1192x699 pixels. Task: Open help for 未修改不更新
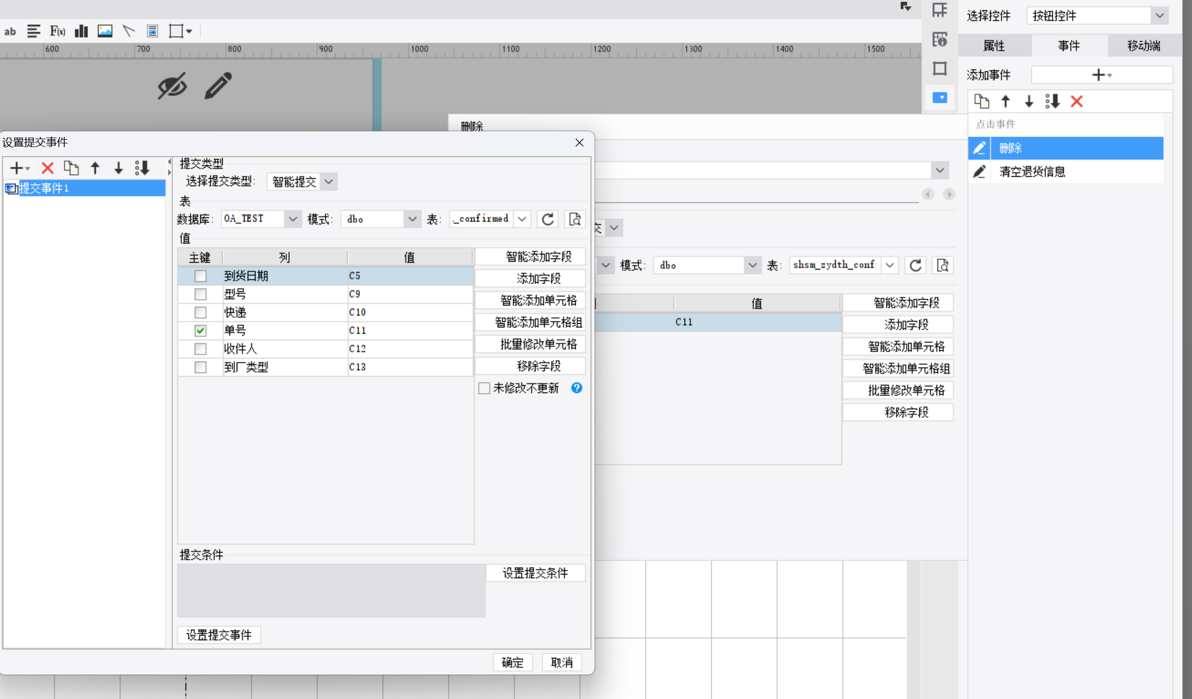576,388
